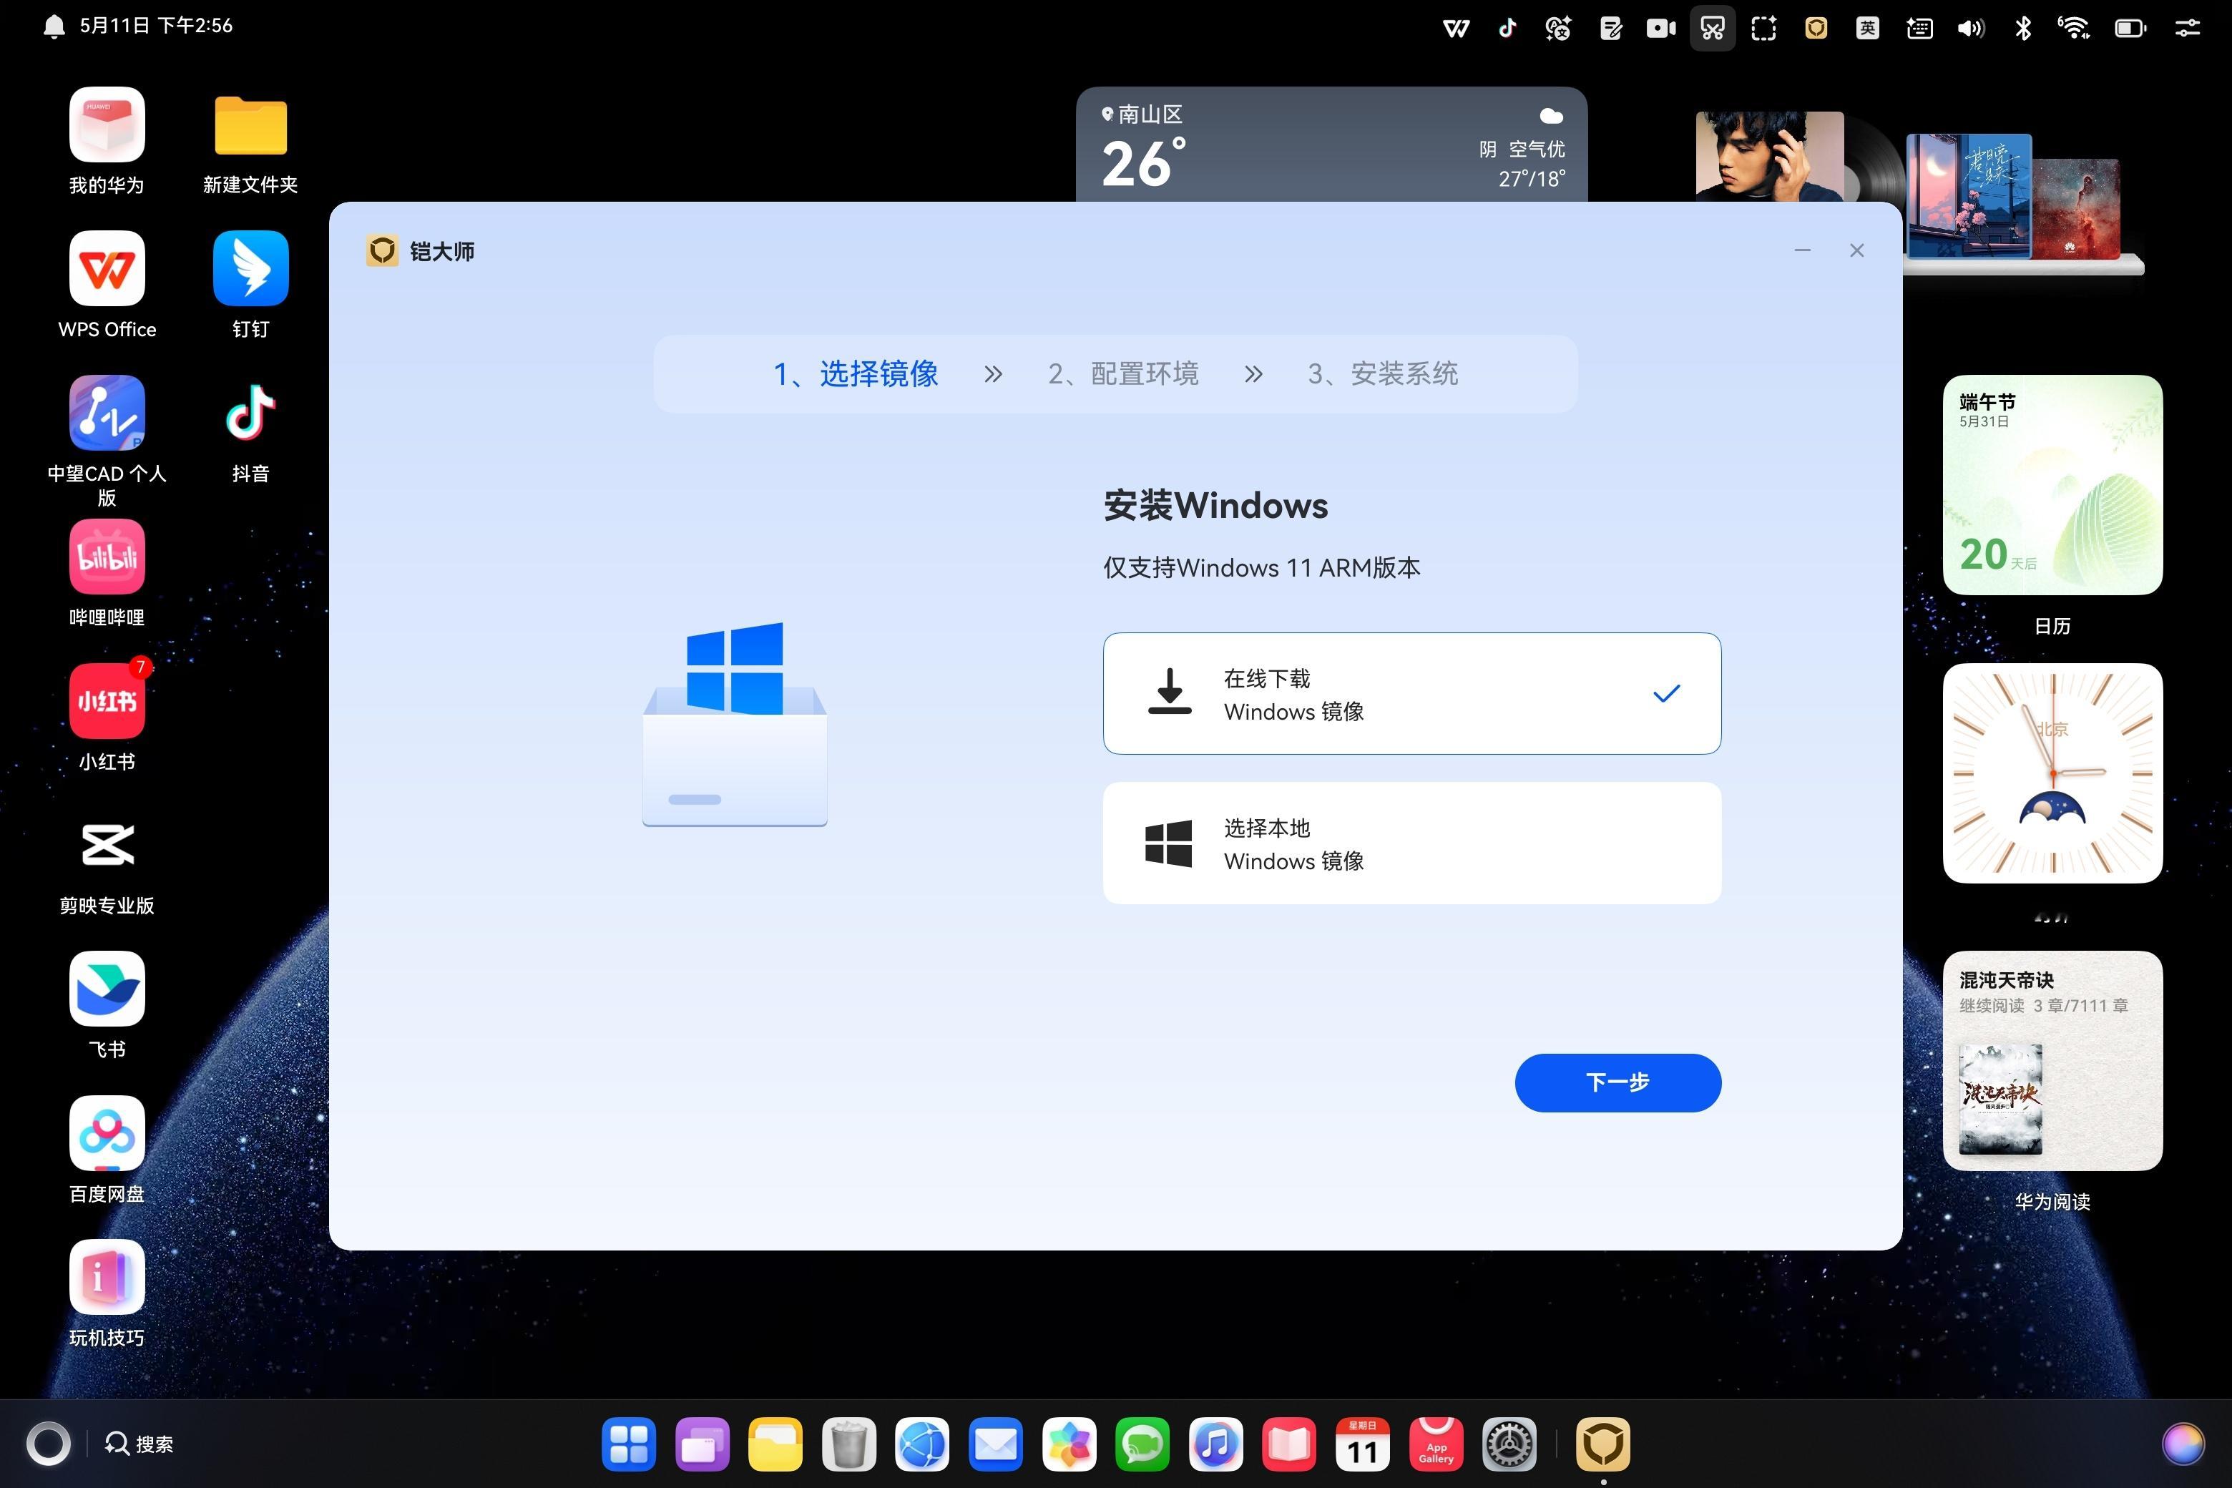This screenshot has height=1488, width=2232.
Task: Open the Settings gear in dock
Action: pyautogui.click(x=1510, y=1444)
